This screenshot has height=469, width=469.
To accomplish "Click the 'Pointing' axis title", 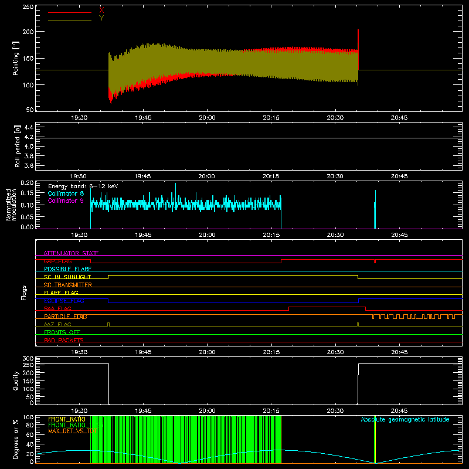I will pyautogui.click(x=16, y=58).
